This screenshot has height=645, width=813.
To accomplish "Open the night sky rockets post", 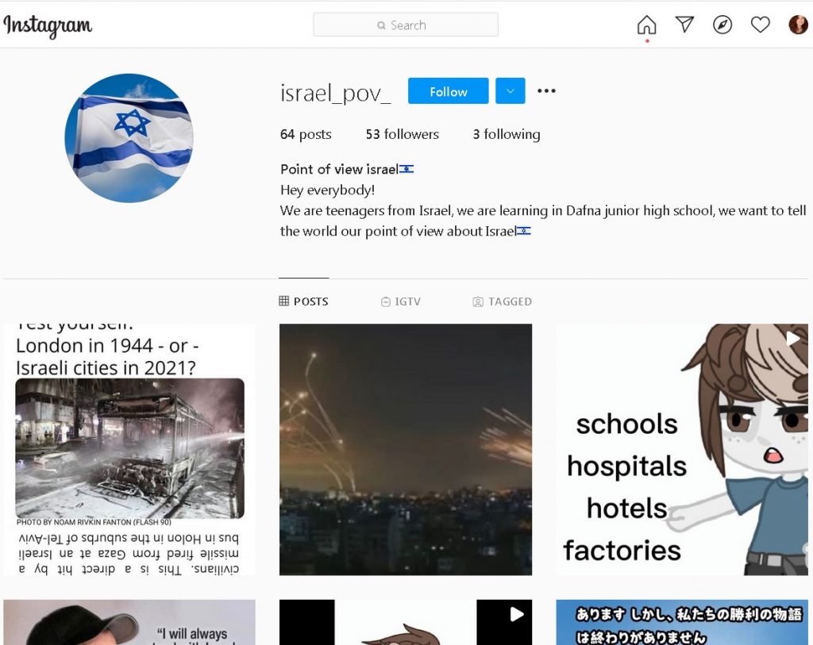I will pos(406,449).
